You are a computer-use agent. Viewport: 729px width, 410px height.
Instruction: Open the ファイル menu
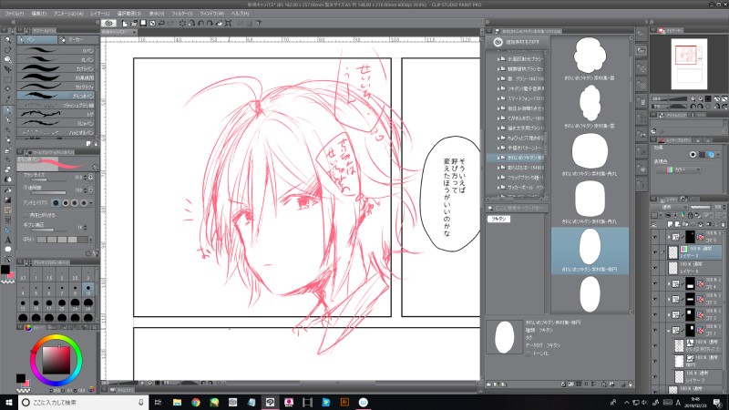point(14,14)
